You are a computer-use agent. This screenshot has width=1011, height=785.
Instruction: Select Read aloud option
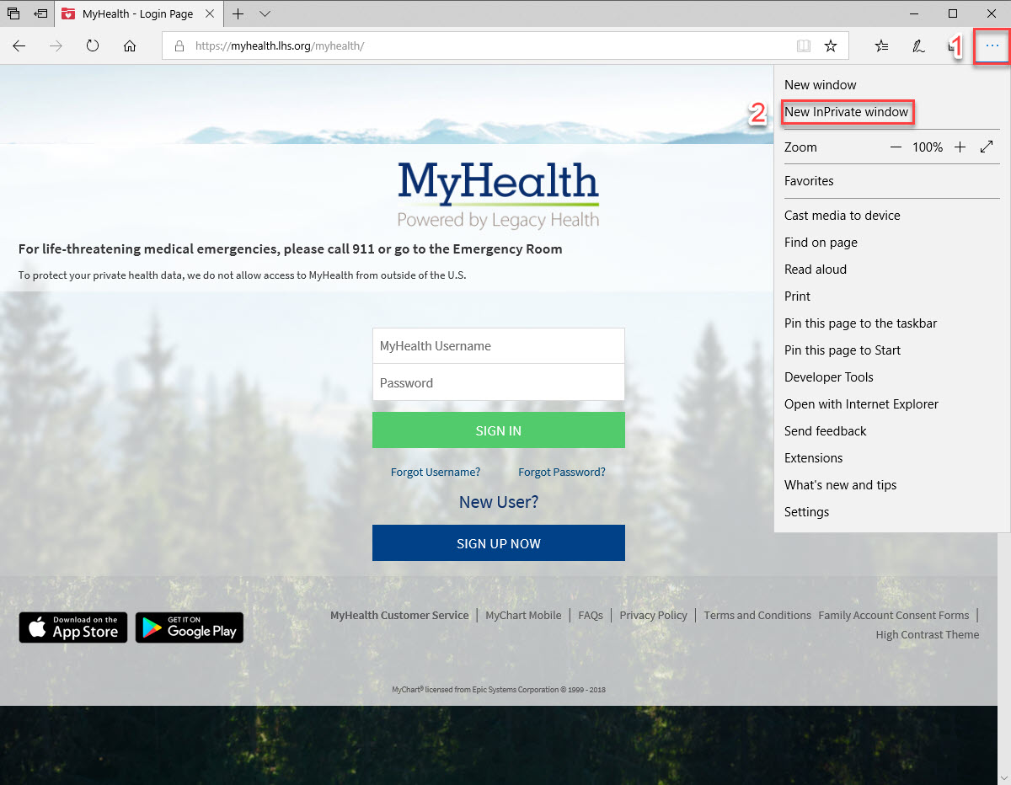pyautogui.click(x=816, y=270)
